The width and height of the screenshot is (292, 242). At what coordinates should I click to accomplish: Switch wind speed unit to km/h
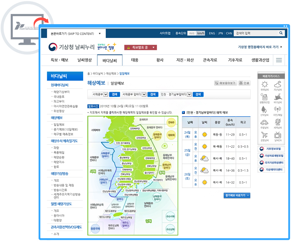(201, 33)
